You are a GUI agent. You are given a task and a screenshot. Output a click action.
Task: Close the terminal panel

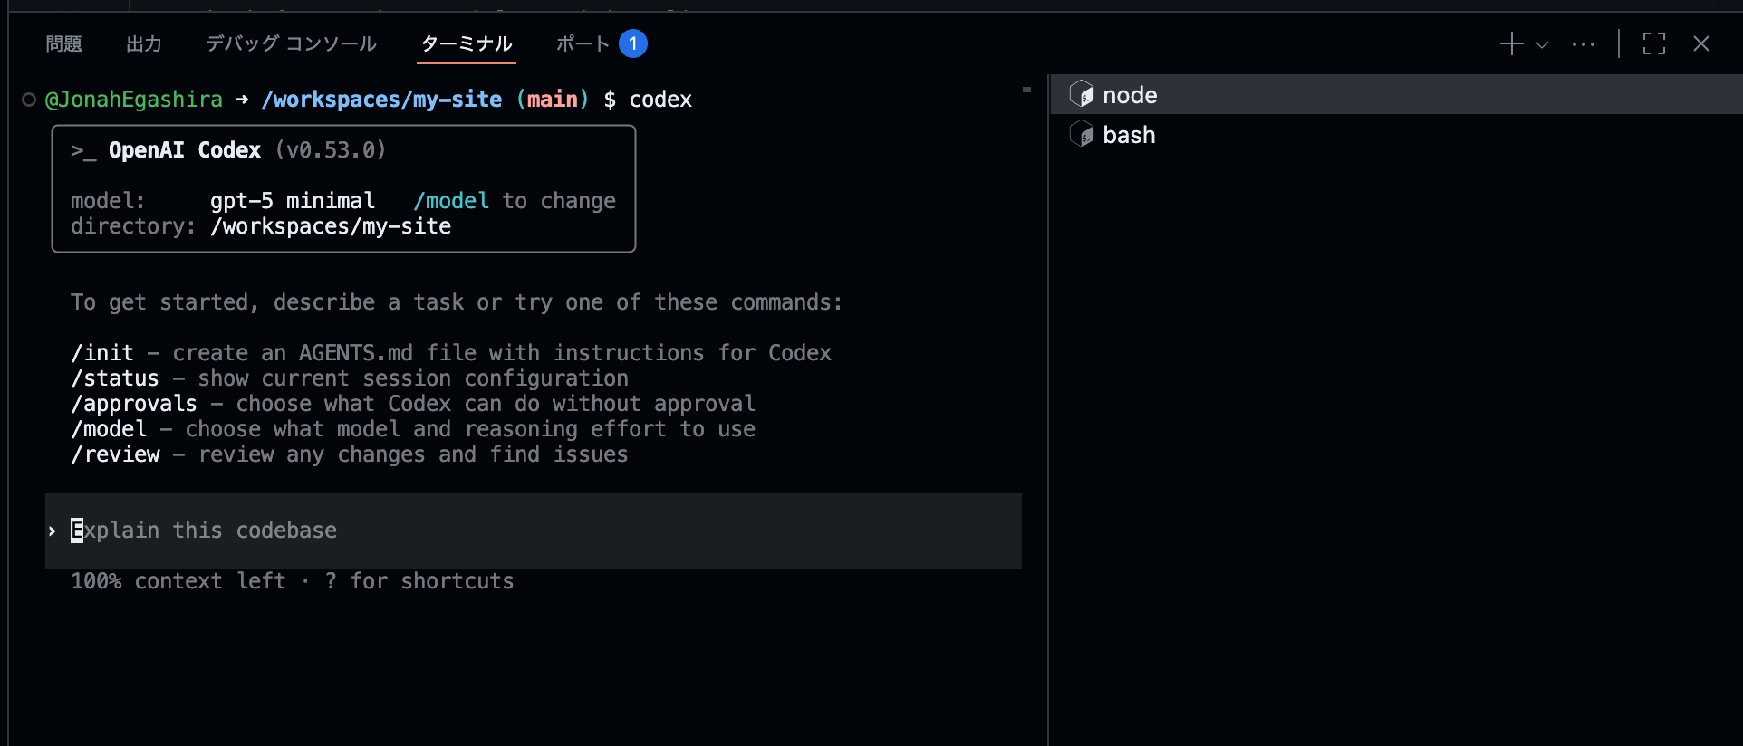click(1701, 43)
